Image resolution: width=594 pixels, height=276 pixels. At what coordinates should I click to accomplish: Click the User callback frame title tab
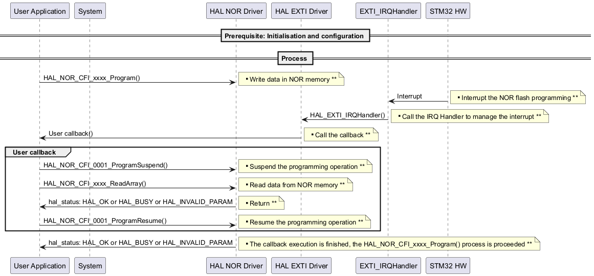35,152
